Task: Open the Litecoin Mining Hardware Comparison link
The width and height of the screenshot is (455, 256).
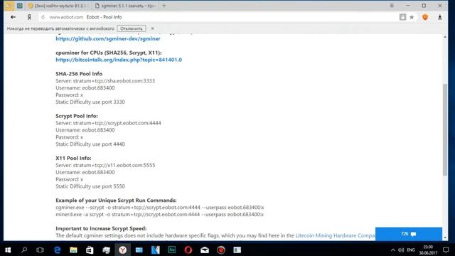Action: click(x=335, y=235)
